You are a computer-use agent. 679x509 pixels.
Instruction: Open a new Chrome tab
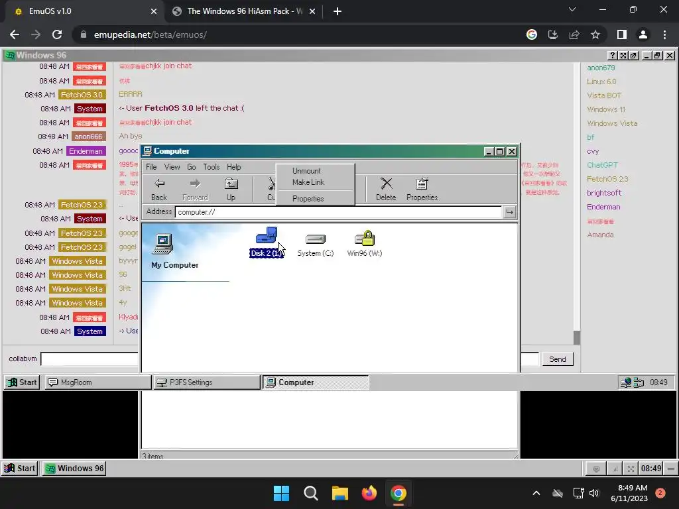(x=338, y=11)
